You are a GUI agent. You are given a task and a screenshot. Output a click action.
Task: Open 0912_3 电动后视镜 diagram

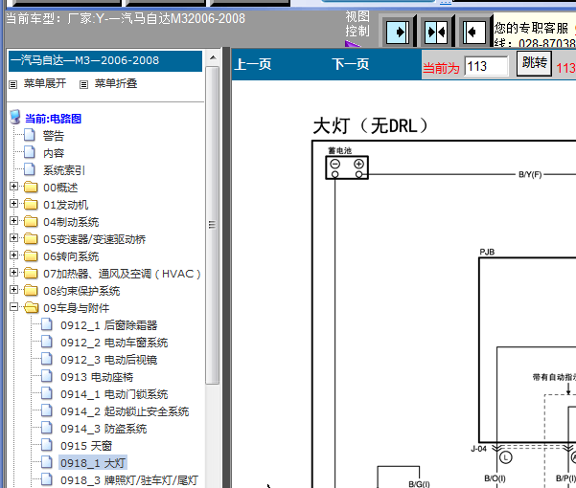coord(108,360)
